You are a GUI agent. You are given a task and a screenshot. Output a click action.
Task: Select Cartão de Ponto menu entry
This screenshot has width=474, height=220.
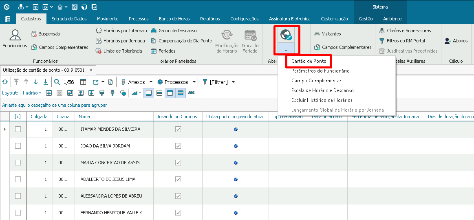coord(309,61)
